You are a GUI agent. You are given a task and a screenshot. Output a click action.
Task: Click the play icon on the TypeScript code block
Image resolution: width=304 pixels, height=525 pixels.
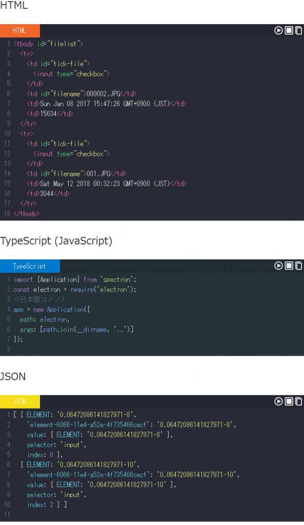coord(278,266)
